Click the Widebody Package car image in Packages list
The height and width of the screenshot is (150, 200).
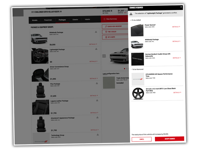click(39, 38)
